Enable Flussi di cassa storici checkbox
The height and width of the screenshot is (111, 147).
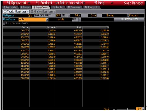tap(4, 24)
